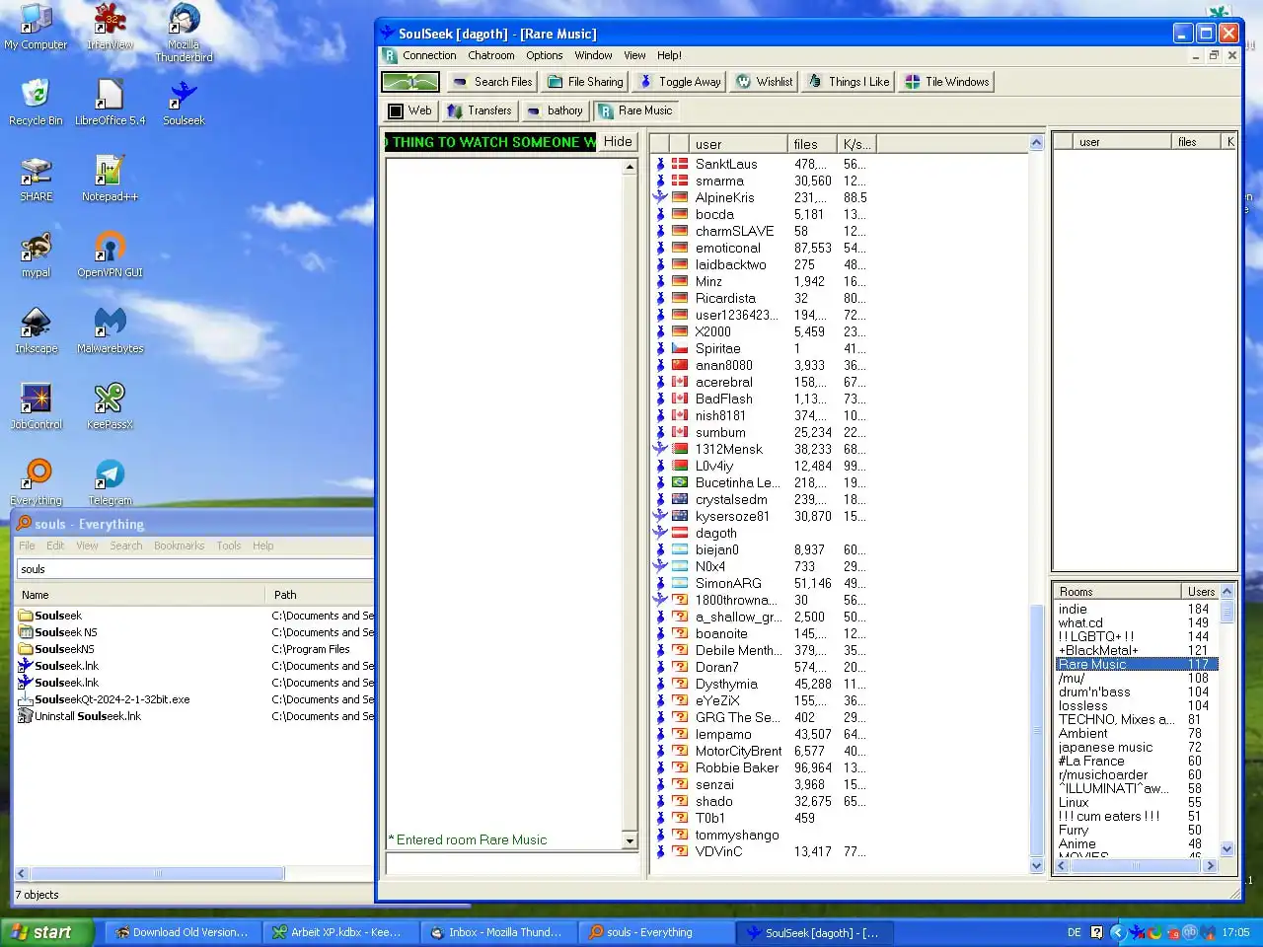Select the Inkscape desktop icon

(x=36, y=330)
